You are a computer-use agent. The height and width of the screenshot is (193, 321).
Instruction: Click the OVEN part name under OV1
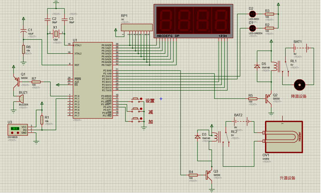tap(266, 159)
